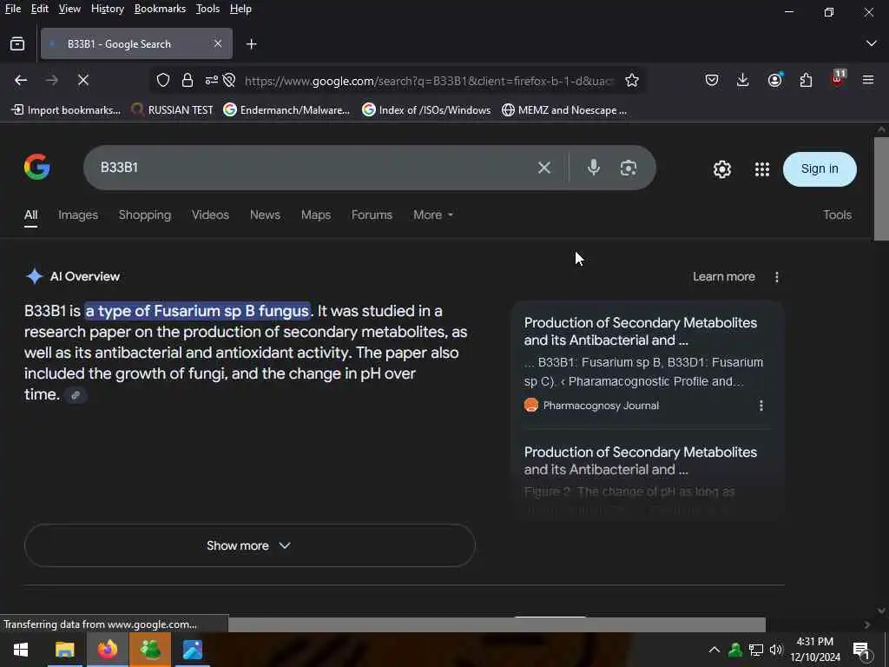This screenshot has height=667, width=889.
Task: Start voice search with microphone icon
Action: (x=594, y=168)
